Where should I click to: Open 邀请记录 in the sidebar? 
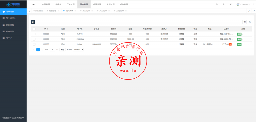pos(13,32)
